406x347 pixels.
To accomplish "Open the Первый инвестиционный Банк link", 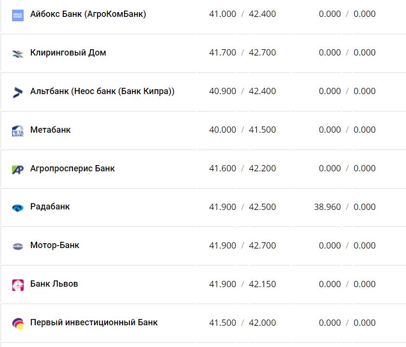I will 94,322.
